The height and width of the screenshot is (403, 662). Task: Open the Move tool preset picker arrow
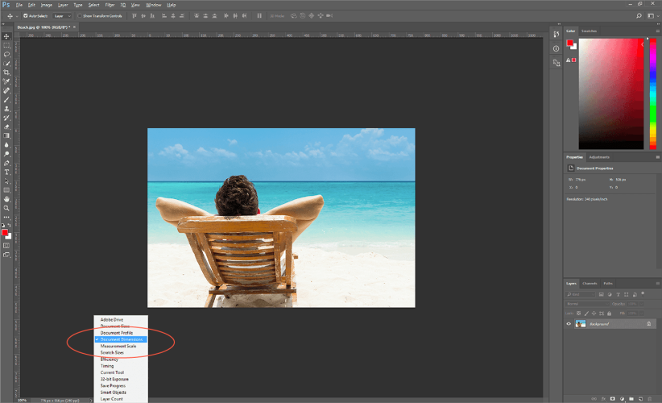point(17,16)
